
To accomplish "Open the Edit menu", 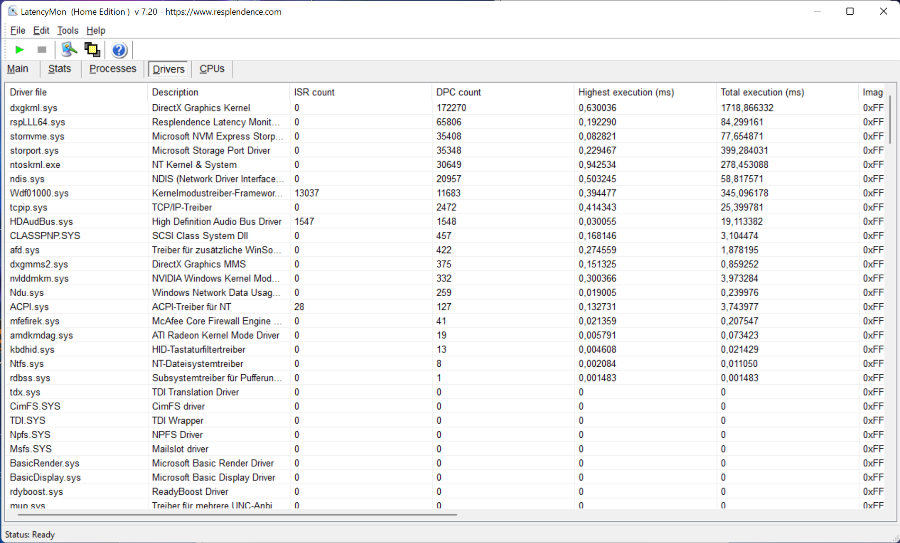I will click(x=41, y=30).
